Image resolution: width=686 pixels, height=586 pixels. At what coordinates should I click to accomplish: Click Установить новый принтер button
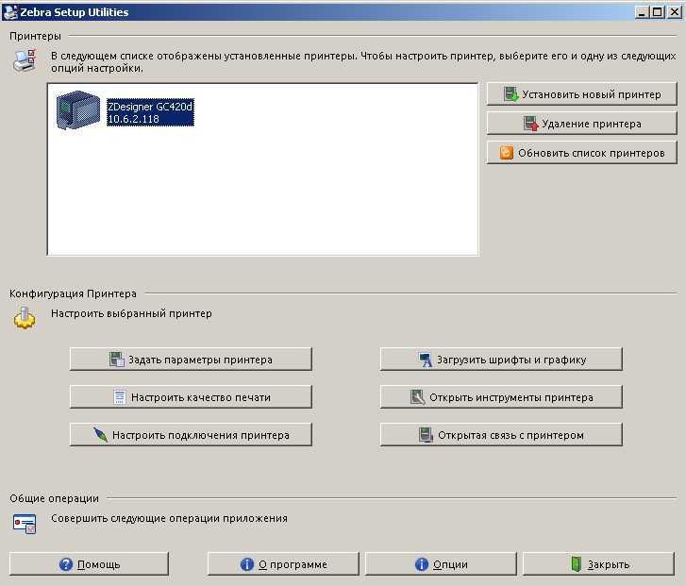point(582,94)
